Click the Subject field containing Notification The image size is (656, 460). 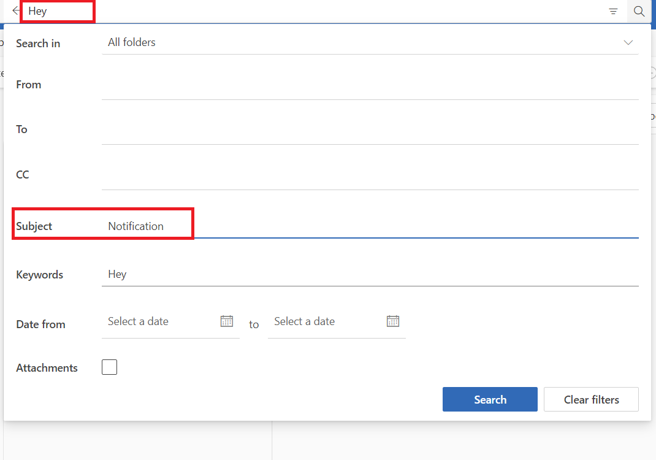[x=370, y=226]
